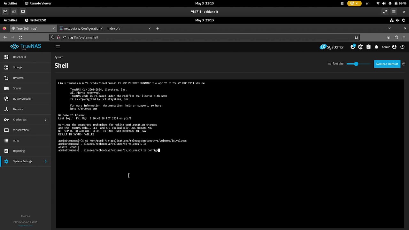Expand the System Settings submenu arrow

[x=45, y=161]
